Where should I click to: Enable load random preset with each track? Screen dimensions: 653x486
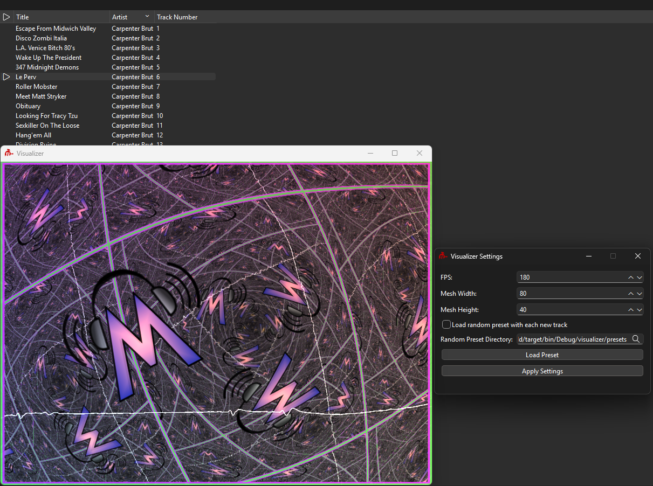point(446,324)
